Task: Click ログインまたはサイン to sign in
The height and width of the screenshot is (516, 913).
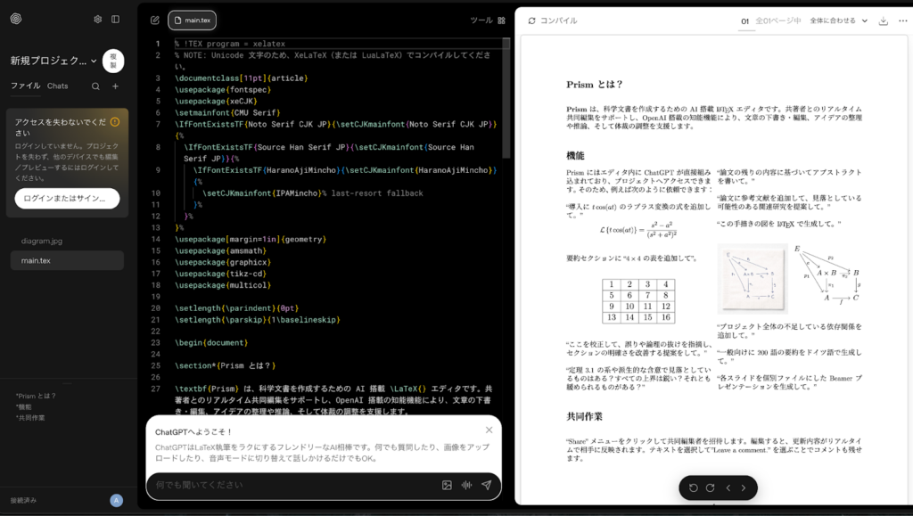Action: pyautogui.click(x=64, y=198)
